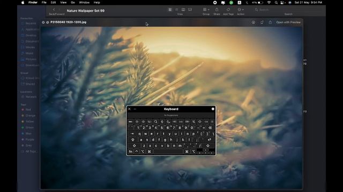Click Add Tags in Finder toolbar
This screenshot has width=343, height=192.
pyautogui.click(x=228, y=10)
